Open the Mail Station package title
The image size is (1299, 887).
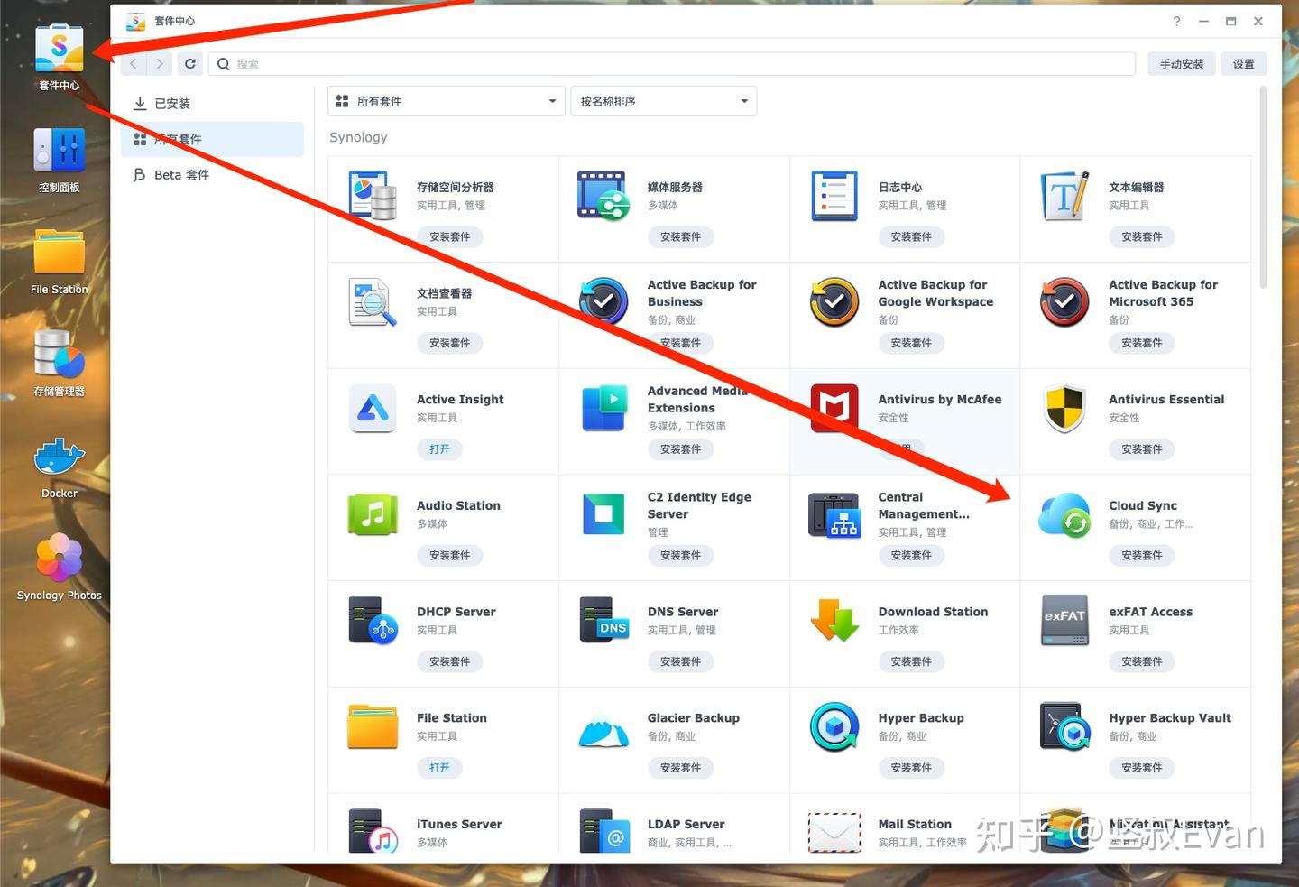click(915, 825)
